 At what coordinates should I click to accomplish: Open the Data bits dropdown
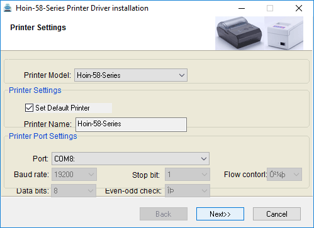[74, 191]
